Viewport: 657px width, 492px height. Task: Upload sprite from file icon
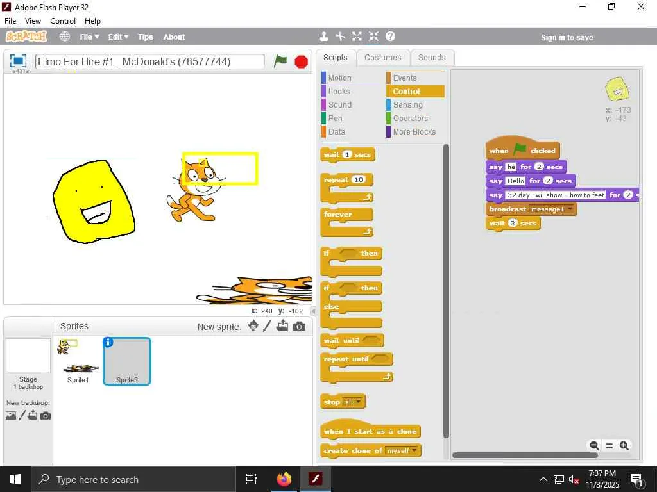pos(282,326)
